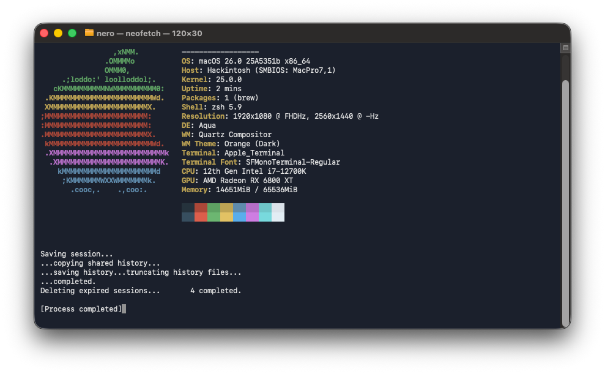This screenshot has width=605, height=374.
Task: Click the blue color block in palette
Action: click(239, 212)
